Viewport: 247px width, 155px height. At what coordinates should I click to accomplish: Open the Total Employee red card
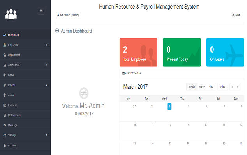138,52
